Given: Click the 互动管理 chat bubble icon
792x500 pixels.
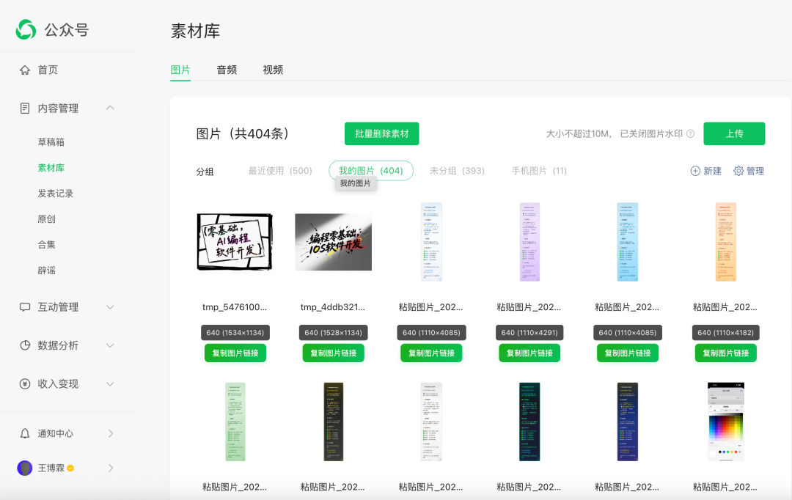Looking at the screenshot, I should click(x=25, y=307).
